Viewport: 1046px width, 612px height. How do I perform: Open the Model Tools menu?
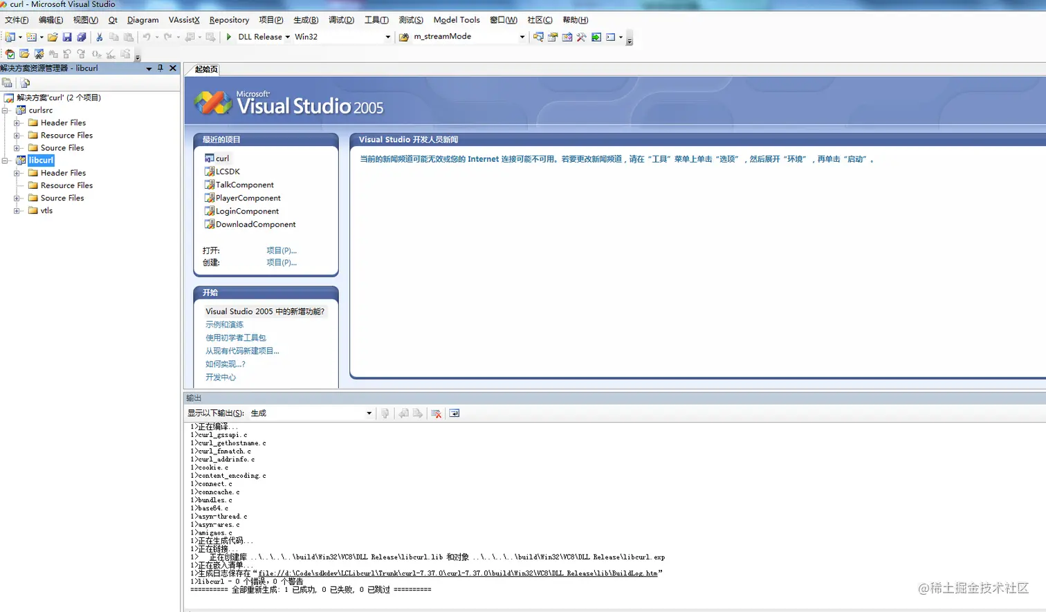pos(457,20)
